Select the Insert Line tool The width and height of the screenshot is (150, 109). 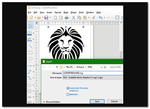30,46
